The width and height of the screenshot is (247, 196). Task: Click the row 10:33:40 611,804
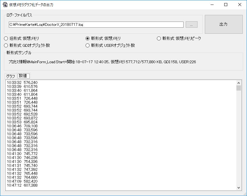(22, 95)
